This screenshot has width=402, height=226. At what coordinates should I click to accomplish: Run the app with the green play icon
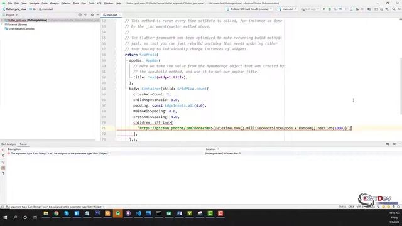click(324, 9)
